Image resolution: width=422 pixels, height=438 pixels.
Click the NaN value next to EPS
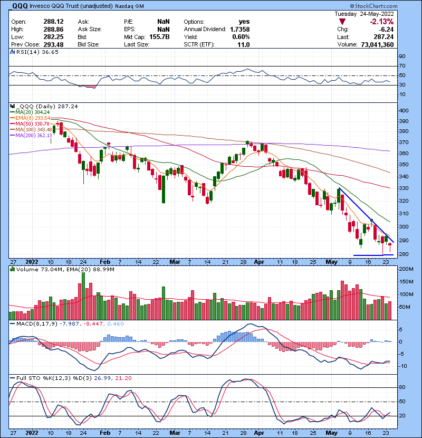coord(163,30)
